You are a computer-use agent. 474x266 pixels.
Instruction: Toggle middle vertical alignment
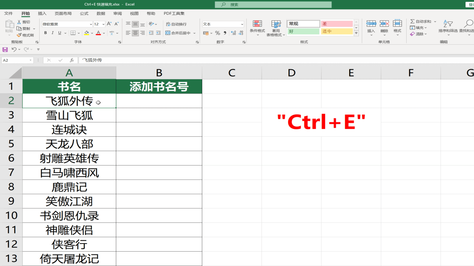click(135, 24)
